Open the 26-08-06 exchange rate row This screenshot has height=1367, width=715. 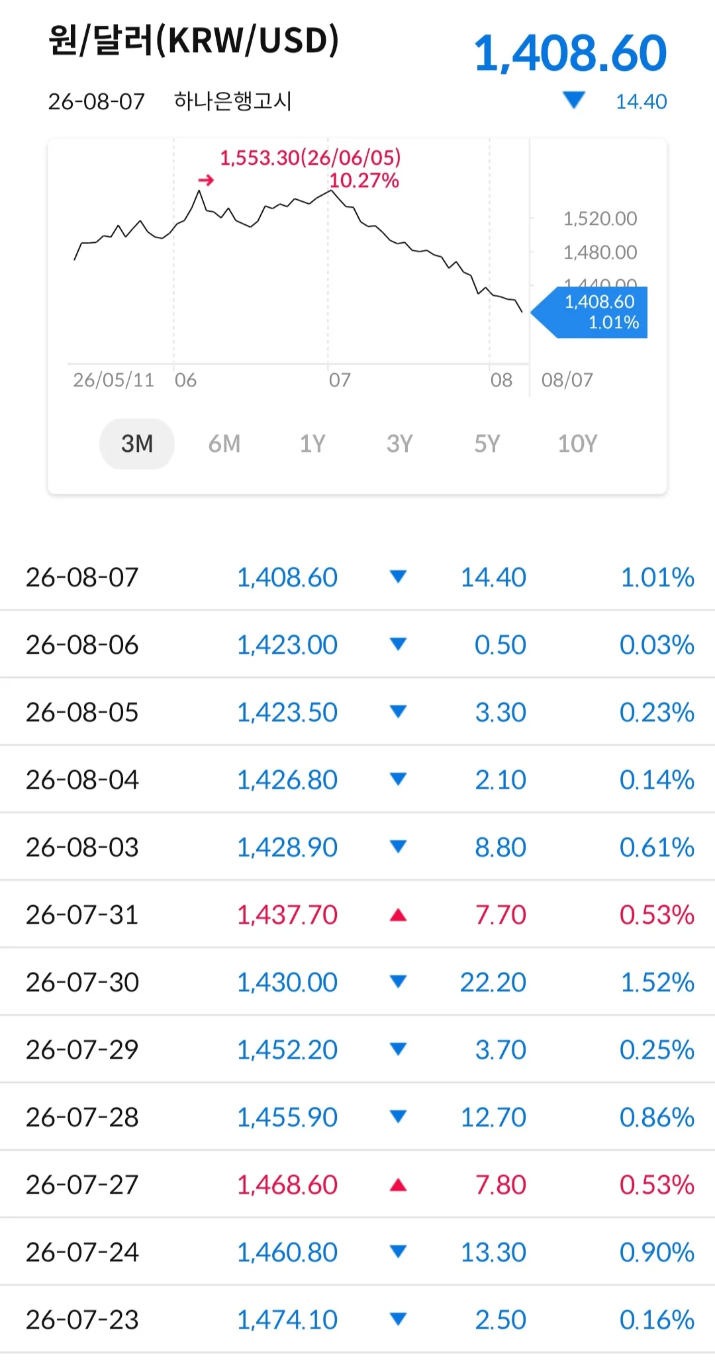[358, 644]
